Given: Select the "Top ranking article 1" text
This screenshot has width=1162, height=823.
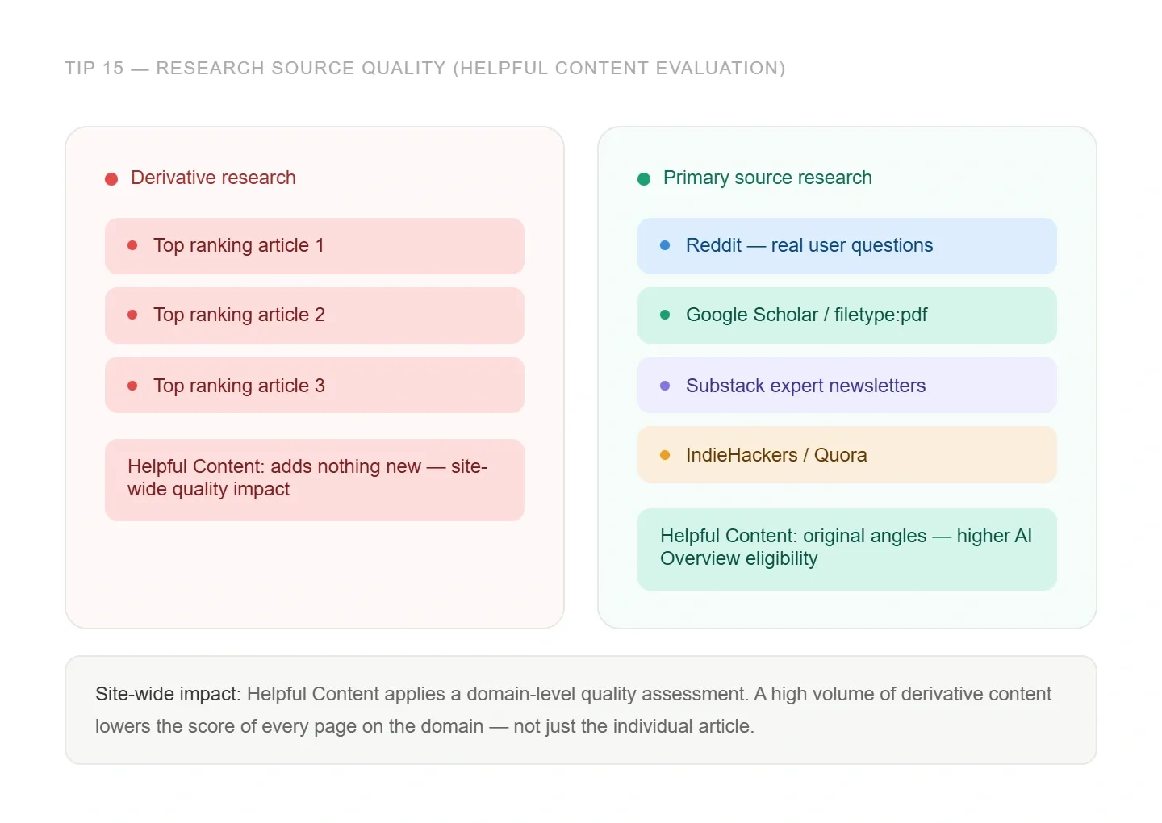Looking at the screenshot, I should point(239,245).
